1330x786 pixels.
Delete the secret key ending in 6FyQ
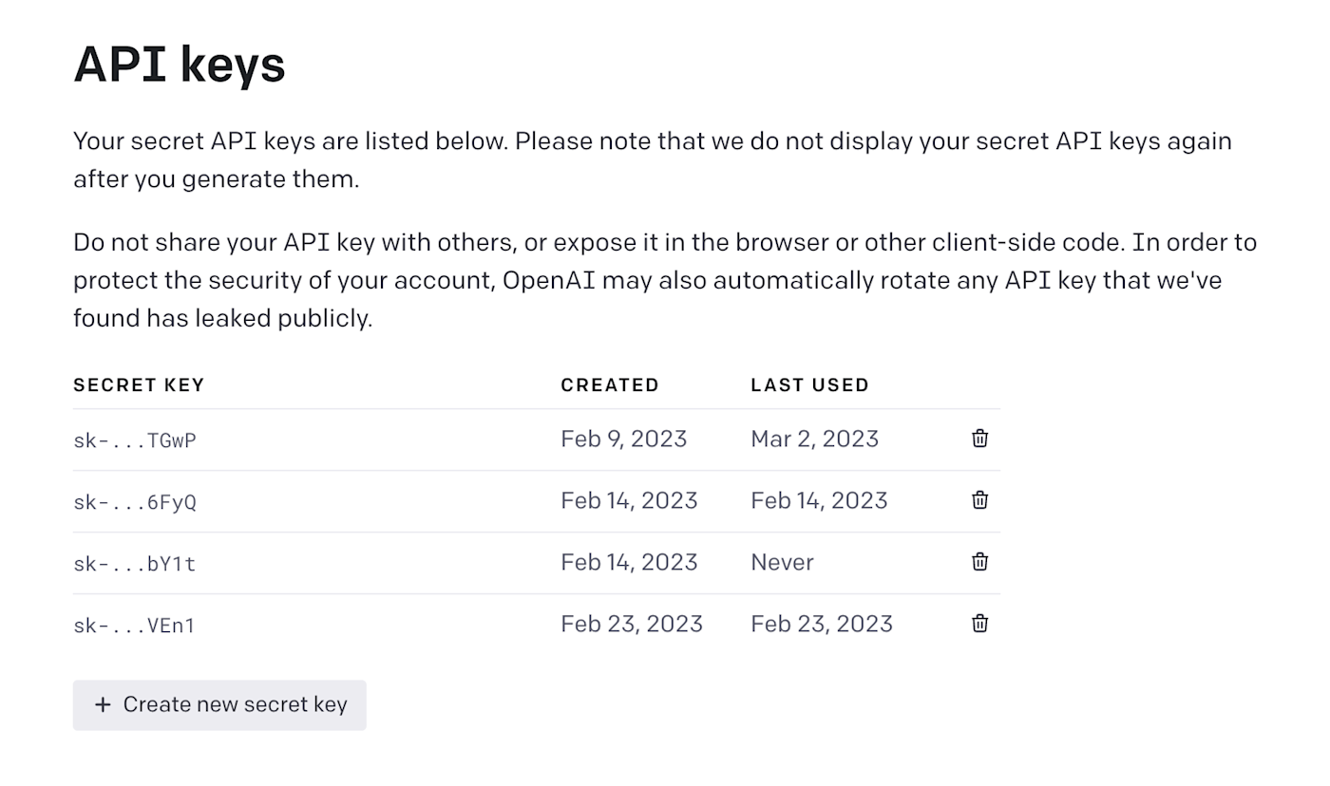pos(979,500)
